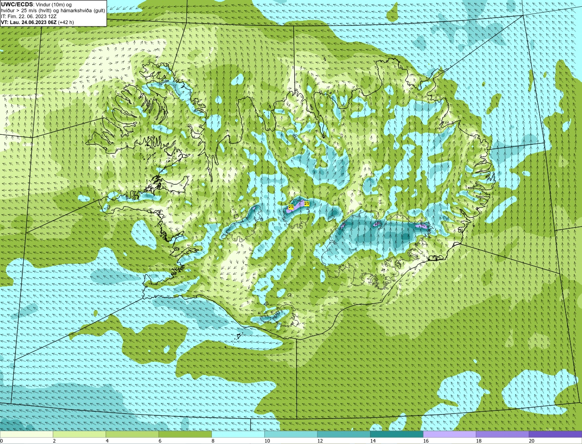This screenshot has height=444, width=582.
Task: Click the legend scale label '12'
Action: tap(320, 441)
